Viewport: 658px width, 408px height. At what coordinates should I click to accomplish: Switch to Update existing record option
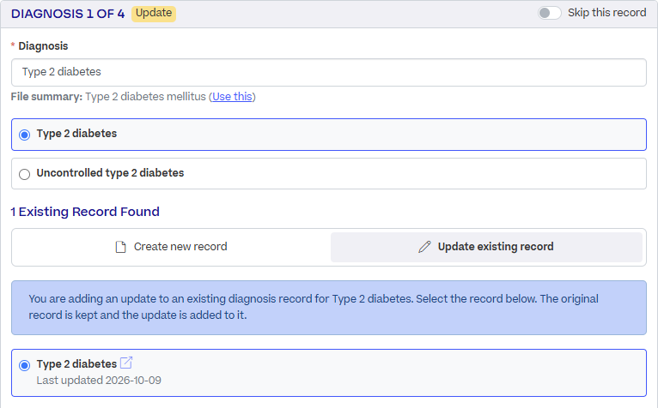point(486,247)
